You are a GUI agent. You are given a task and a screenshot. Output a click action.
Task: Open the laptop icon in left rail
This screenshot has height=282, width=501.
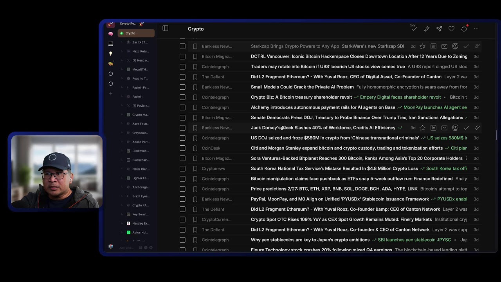click(111, 43)
